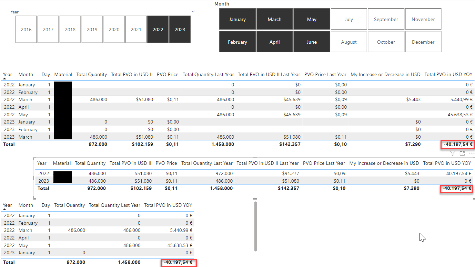Image resolution: width=475 pixels, height=267 pixels.
Task: Select year 2020 tile
Action: pos(114,29)
